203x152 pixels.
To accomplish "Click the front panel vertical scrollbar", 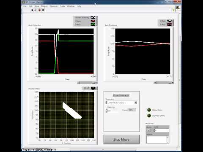I will 180,80.
